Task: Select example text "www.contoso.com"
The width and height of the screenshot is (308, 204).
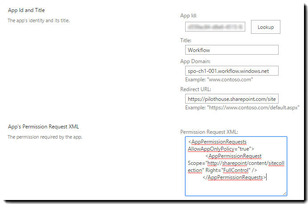Action: [x=219, y=80]
